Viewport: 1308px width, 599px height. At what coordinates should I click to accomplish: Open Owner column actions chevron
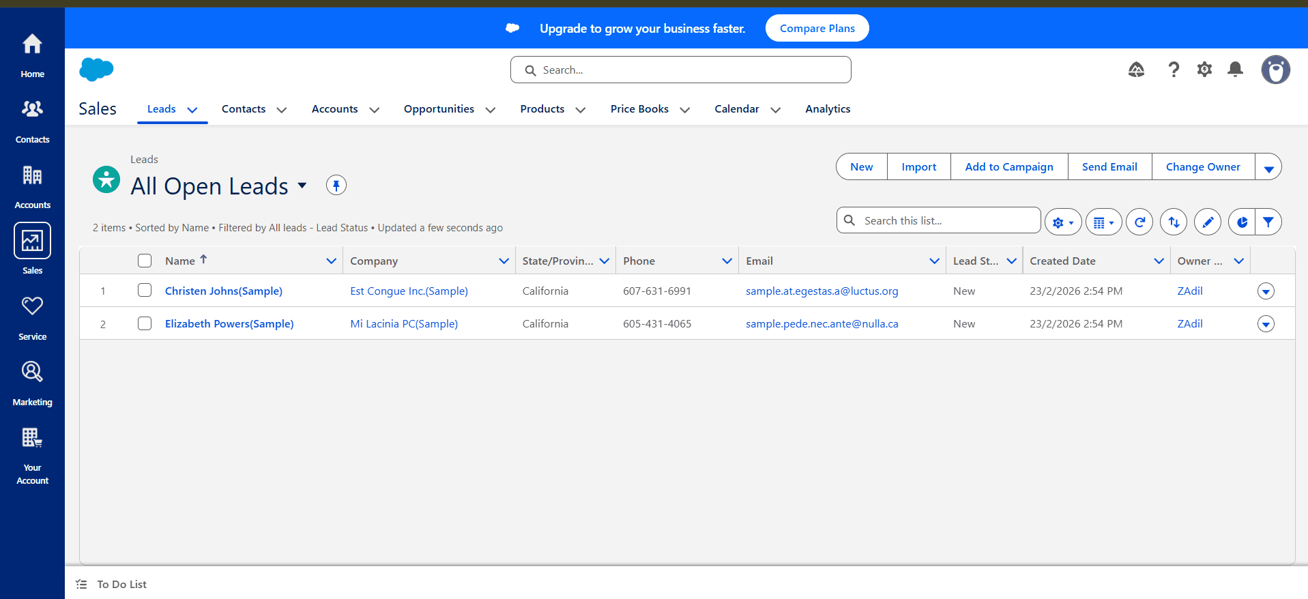1239,261
